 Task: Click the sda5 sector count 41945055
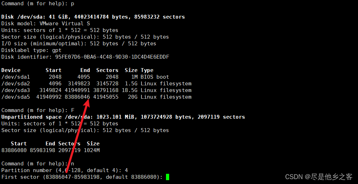tap(106, 97)
